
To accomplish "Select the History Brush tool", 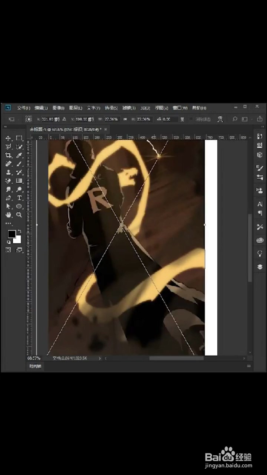I will (x=19, y=173).
